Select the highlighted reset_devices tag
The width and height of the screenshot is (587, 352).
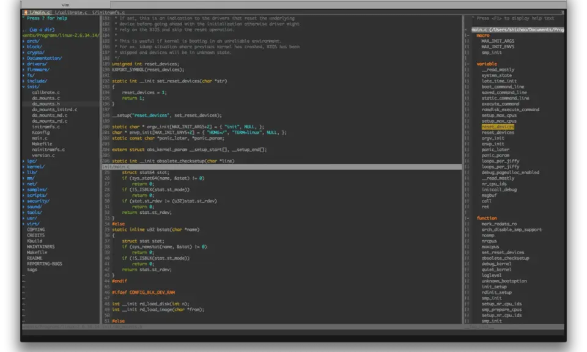point(498,127)
